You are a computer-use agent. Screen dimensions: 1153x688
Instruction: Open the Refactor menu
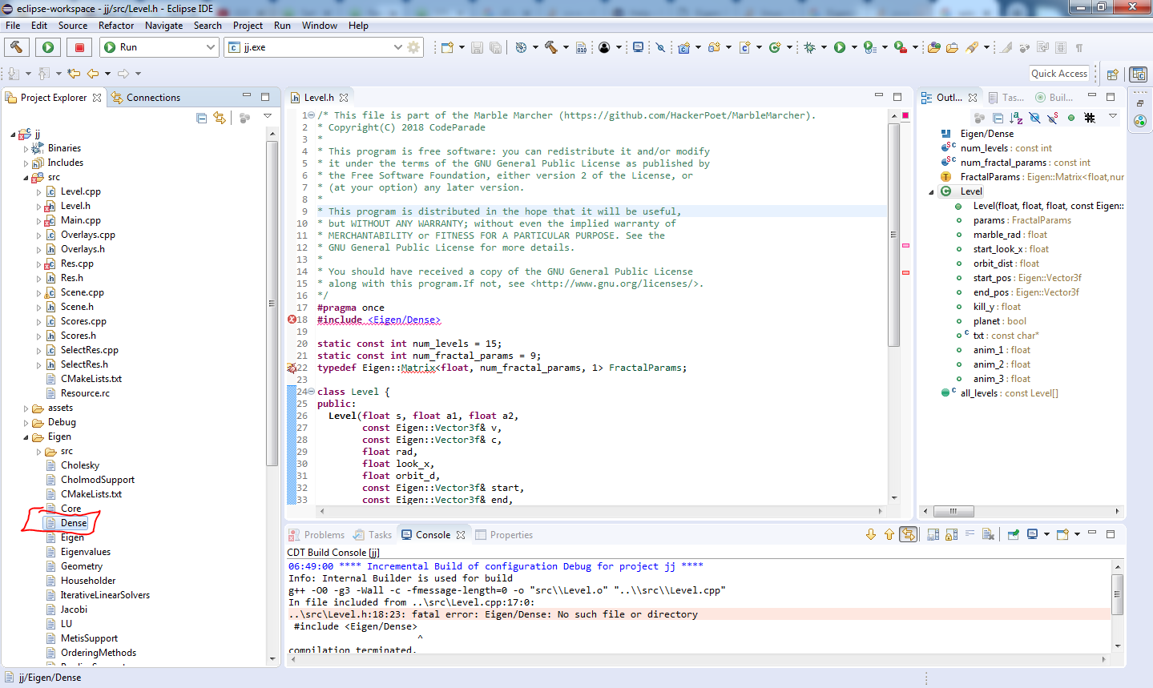click(x=116, y=26)
